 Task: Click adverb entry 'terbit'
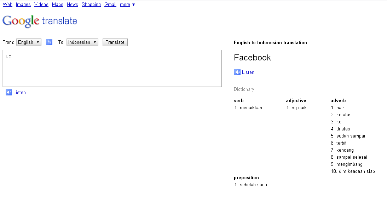pos(341,143)
